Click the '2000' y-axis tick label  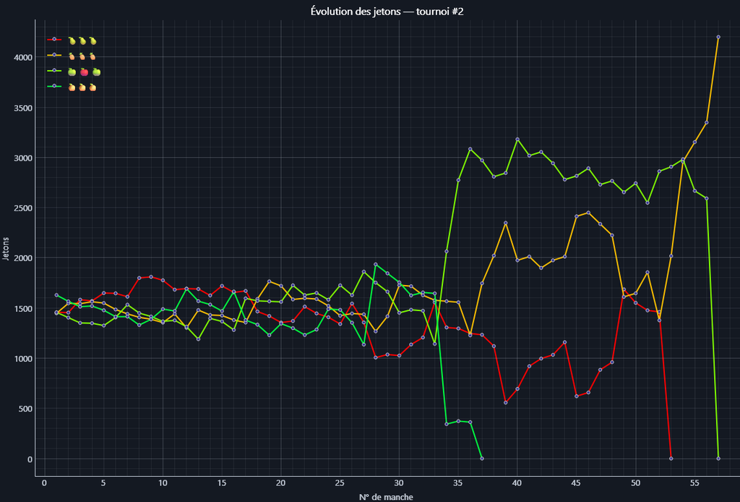tap(23, 258)
